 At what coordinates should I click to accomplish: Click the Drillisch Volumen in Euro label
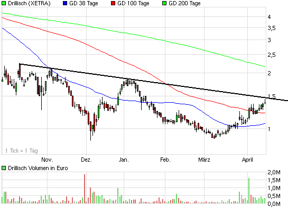(x=38, y=168)
